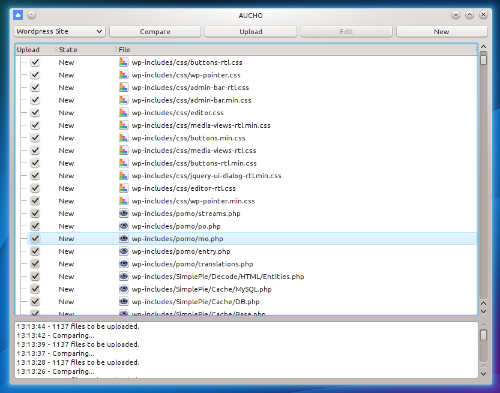This screenshot has height=393, width=500.
Task: Click CSS file icon for buttons-rtl.css
Action: coord(124,62)
